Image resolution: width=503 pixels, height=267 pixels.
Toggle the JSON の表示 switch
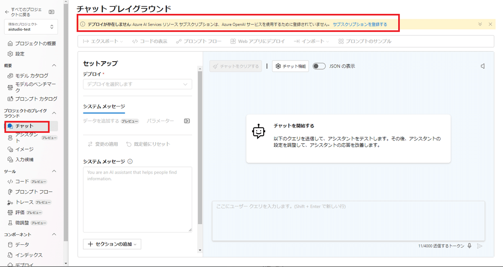click(x=319, y=66)
